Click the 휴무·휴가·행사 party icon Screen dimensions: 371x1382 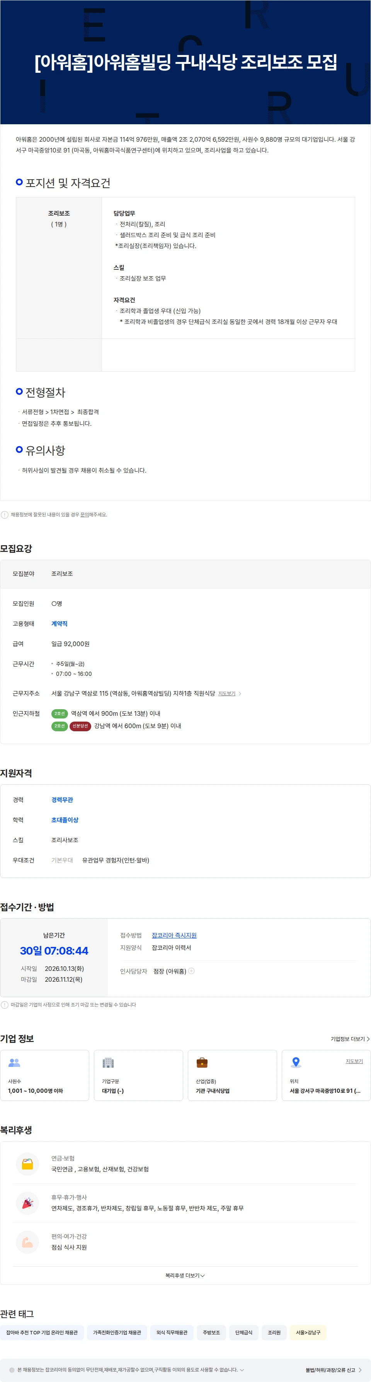click(x=27, y=1203)
